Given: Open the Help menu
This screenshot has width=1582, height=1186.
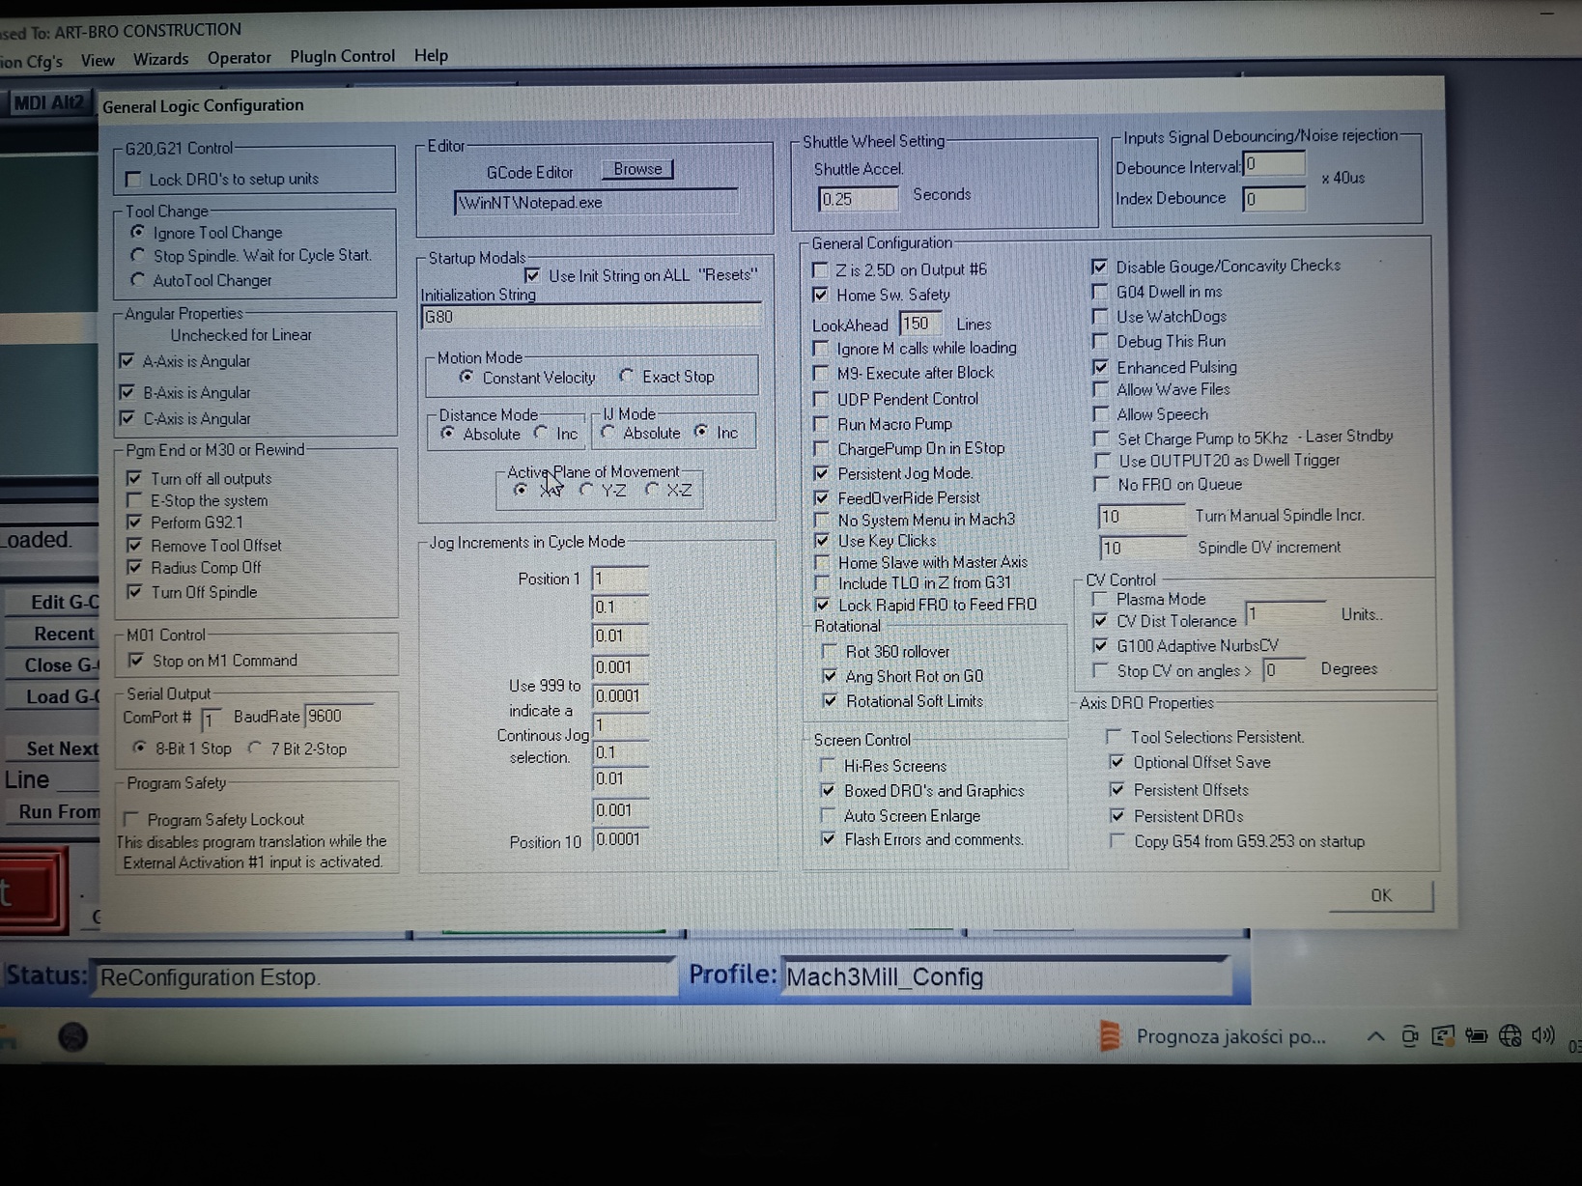Looking at the screenshot, I should [x=431, y=55].
